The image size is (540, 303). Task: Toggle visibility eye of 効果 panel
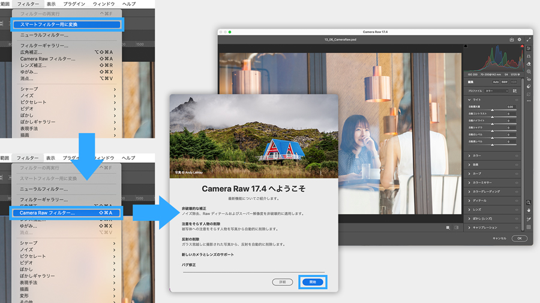pyautogui.click(x=517, y=165)
